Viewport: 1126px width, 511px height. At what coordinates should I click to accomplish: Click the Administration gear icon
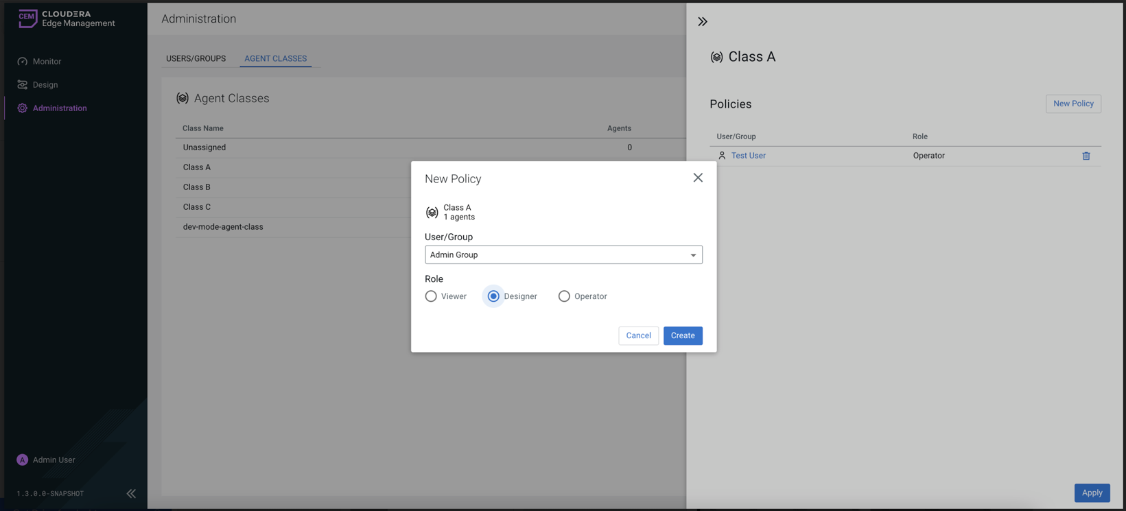tap(23, 108)
